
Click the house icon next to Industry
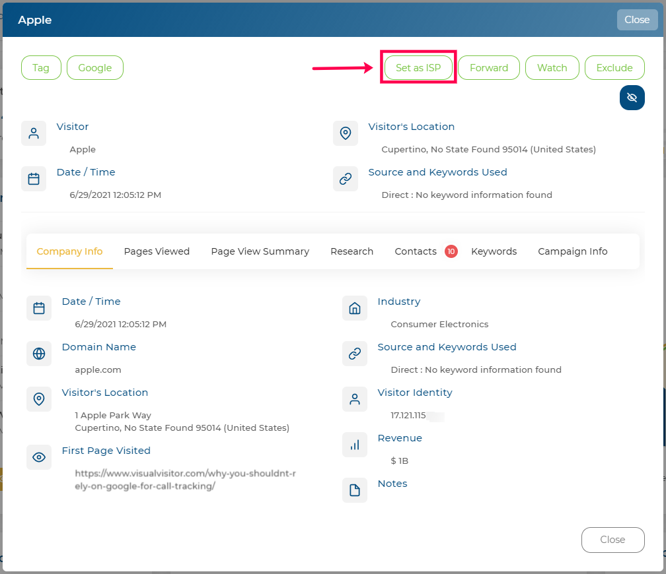point(355,308)
